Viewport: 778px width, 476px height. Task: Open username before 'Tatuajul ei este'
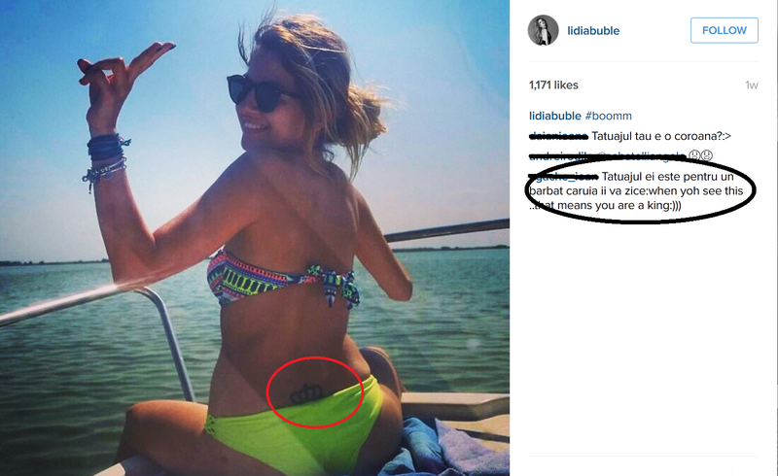(564, 176)
